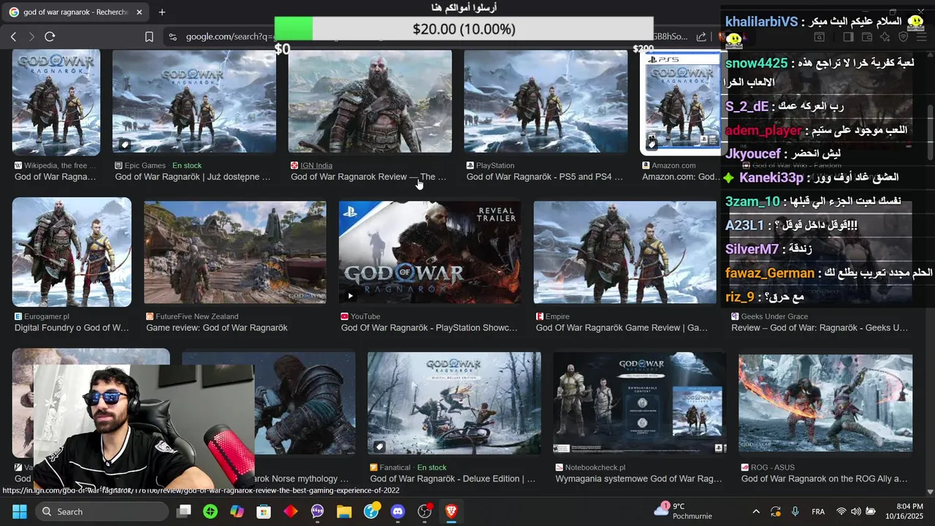This screenshot has height=526, width=935.
Task: Bookmark this page in Brave
Action: pyautogui.click(x=149, y=37)
